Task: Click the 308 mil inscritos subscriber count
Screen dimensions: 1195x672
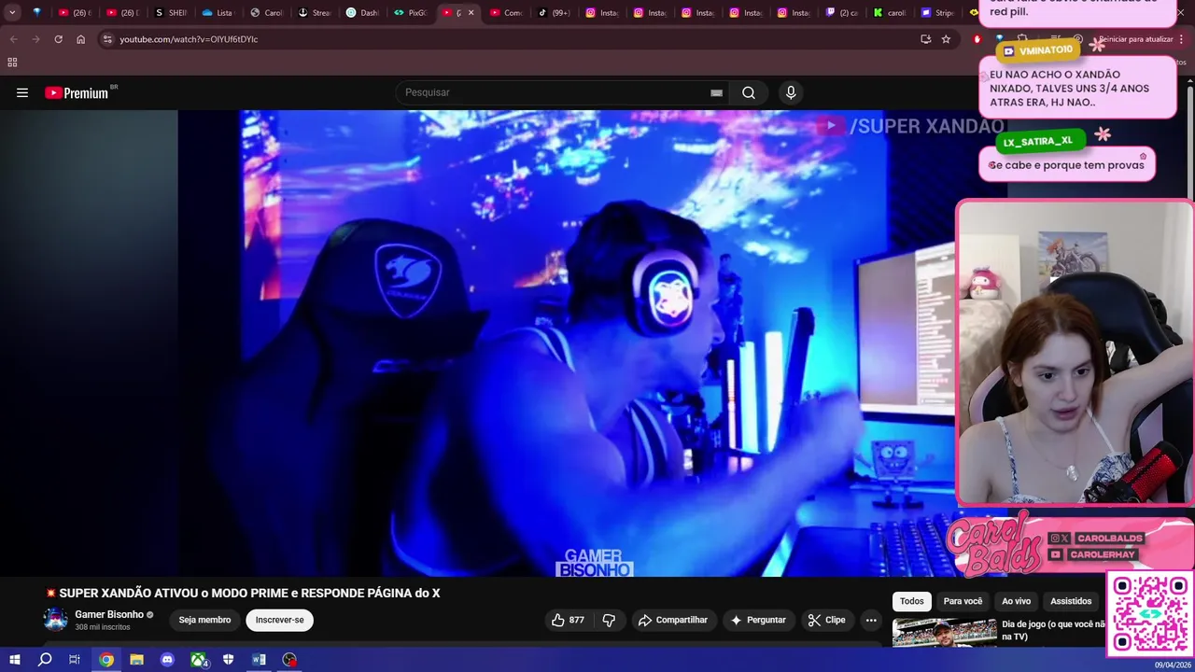Action: pyautogui.click(x=103, y=627)
